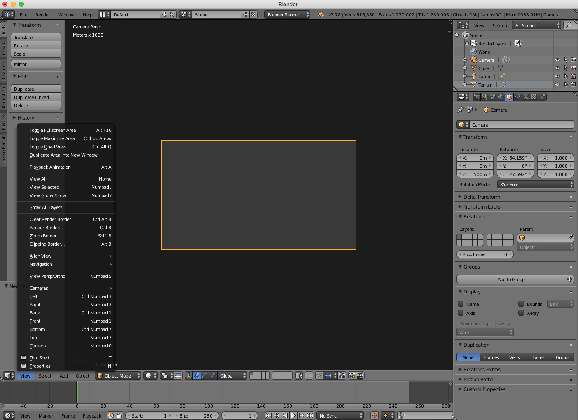Expand the Delta Transform panel
The height and width of the screenshot is (420, 578).
click(482, 197)
